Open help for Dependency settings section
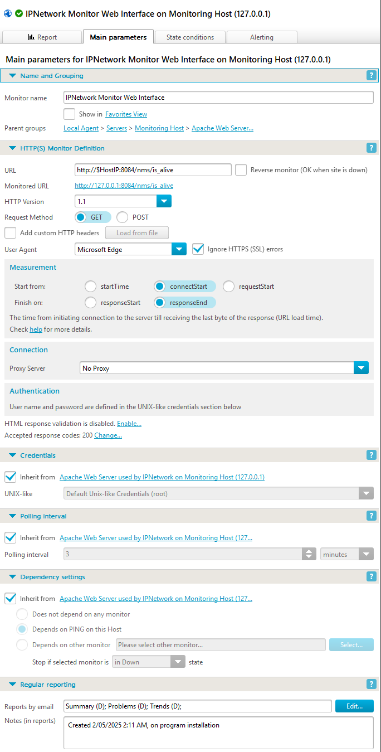Viewport: 381px width, 752px height. (x=372, y=576)
